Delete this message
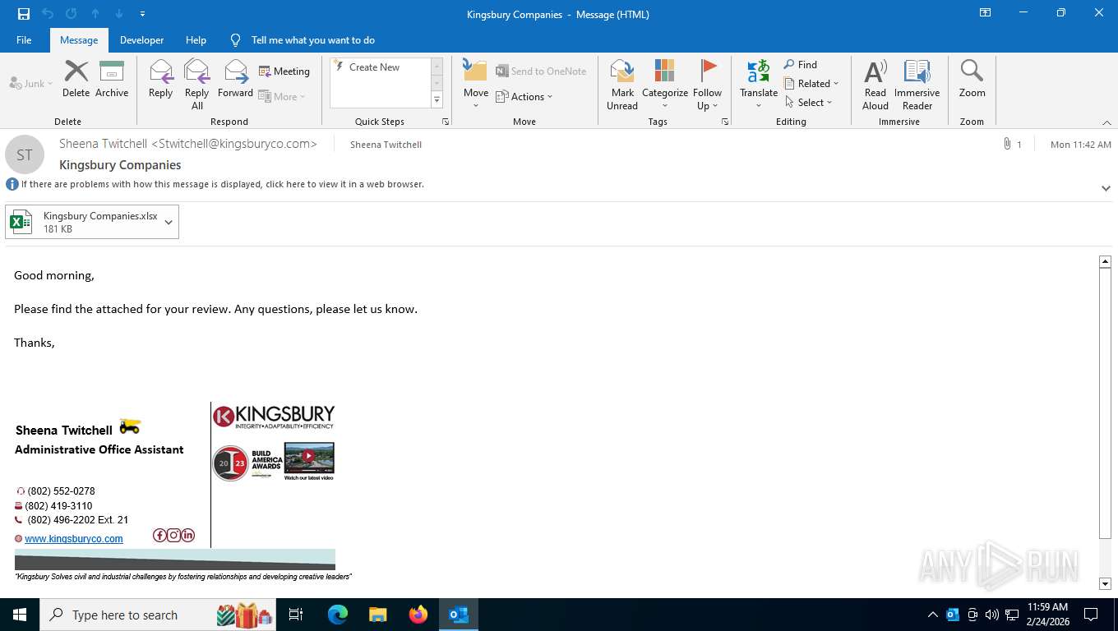The image size is (1118, 631). point(76,79)
